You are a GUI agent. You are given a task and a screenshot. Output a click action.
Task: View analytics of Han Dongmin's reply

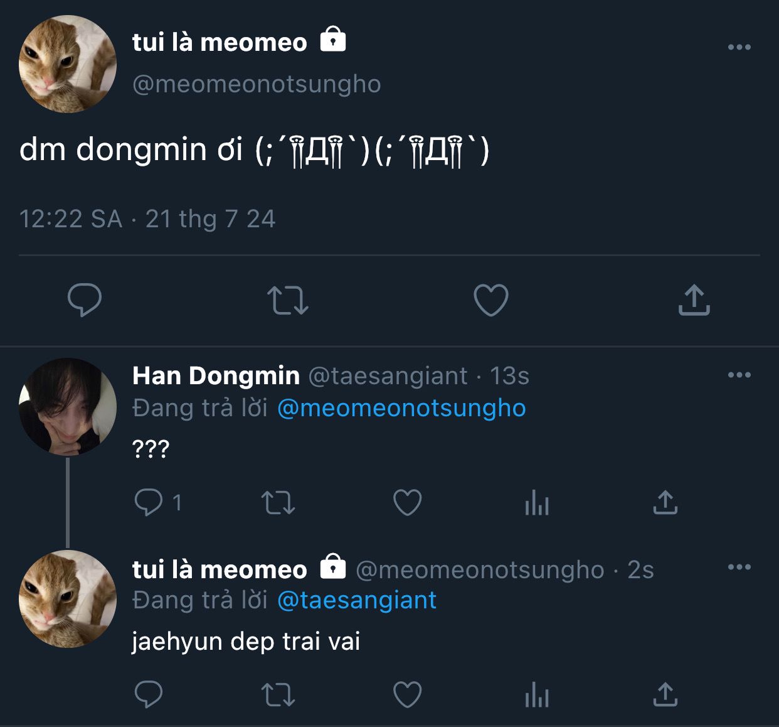coord(537,503)
